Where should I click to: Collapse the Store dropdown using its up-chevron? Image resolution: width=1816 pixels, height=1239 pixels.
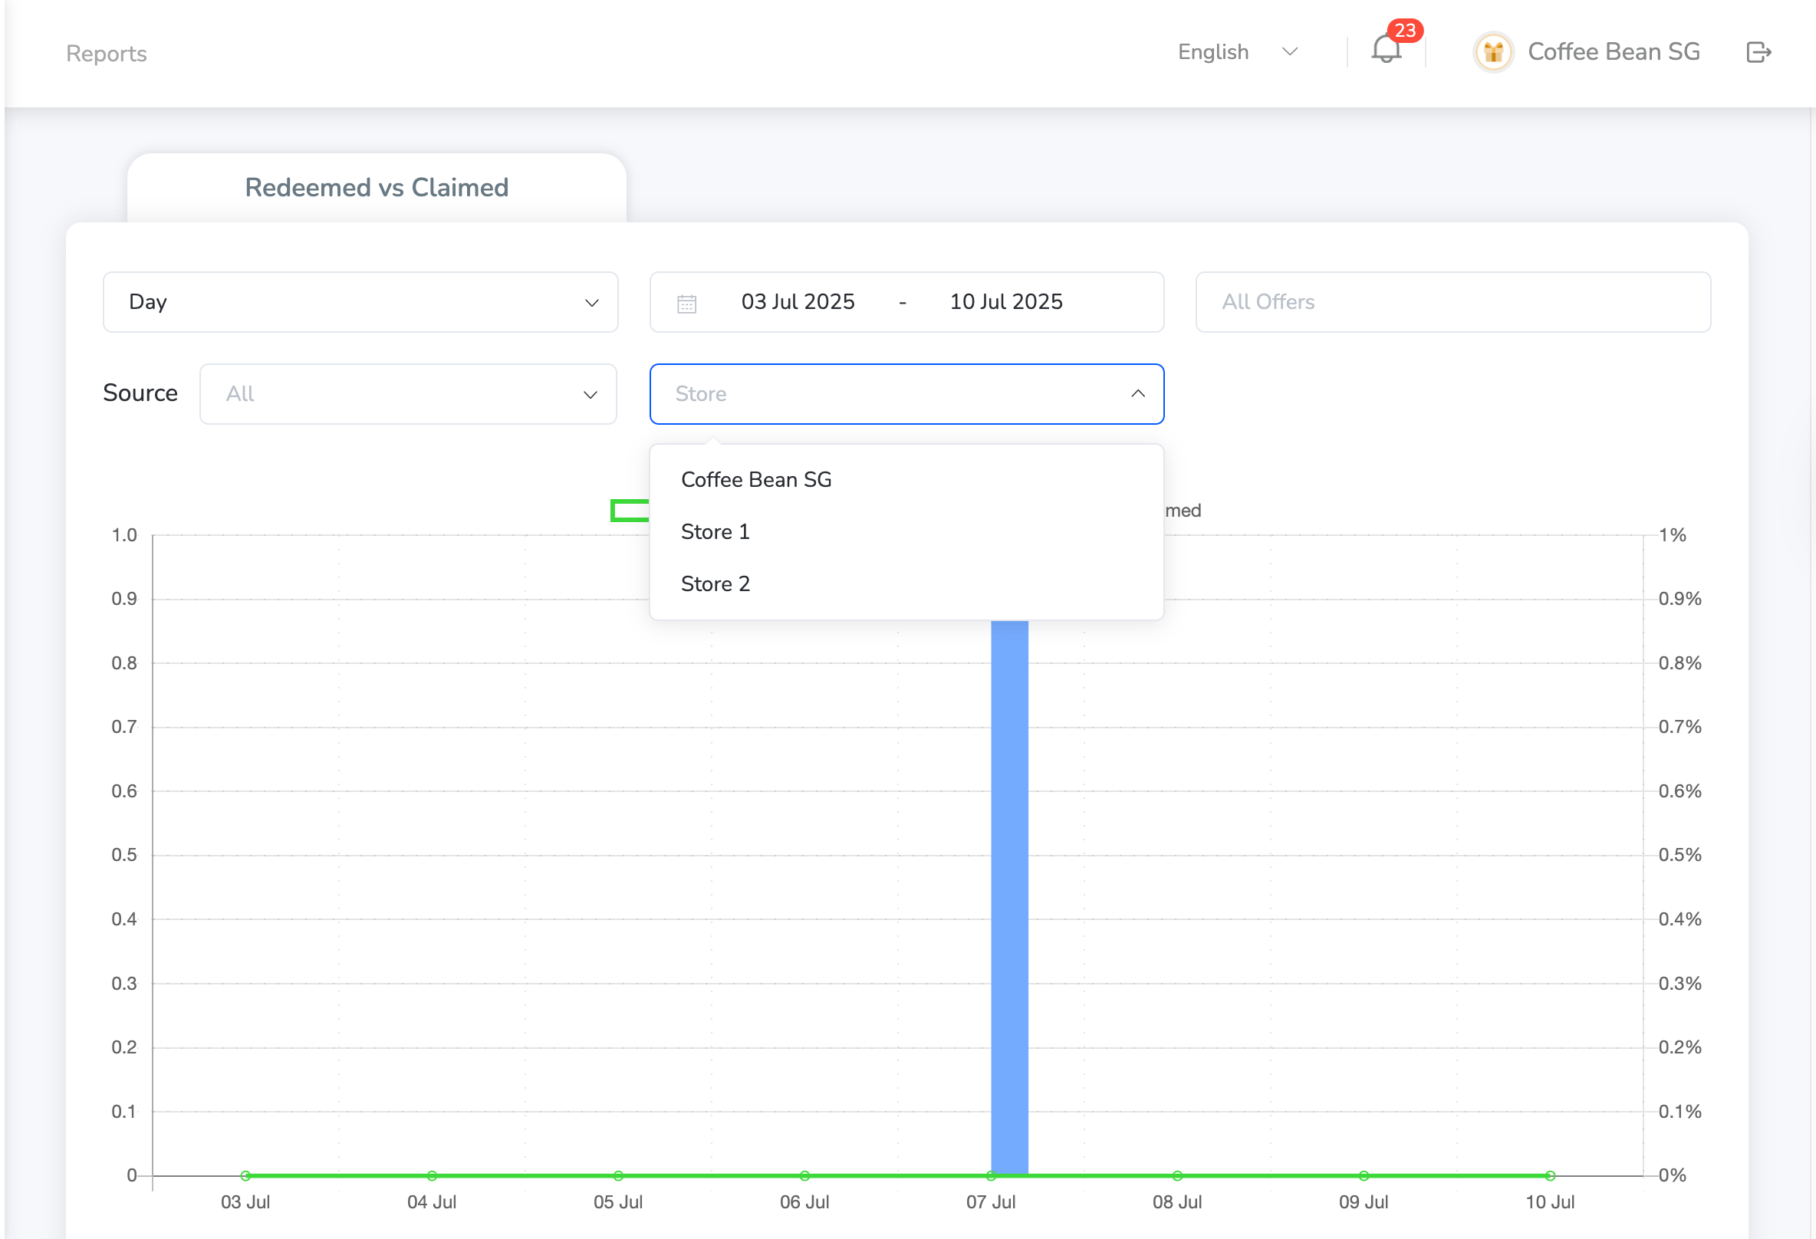(1138, 394)
